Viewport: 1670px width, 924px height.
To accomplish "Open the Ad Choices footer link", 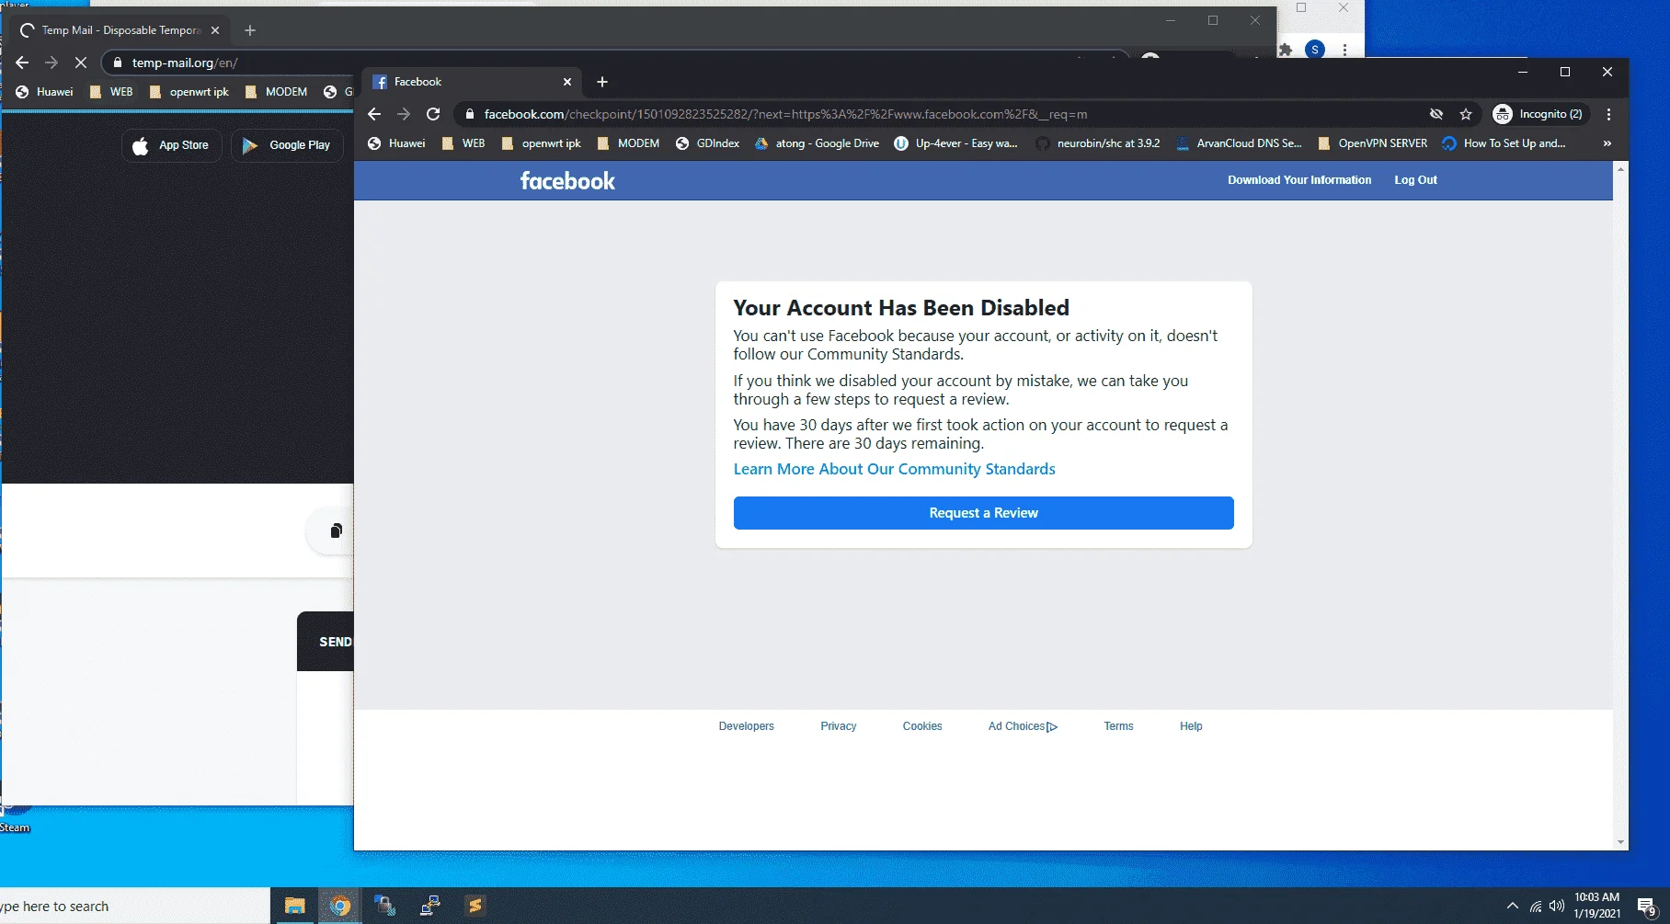I will [x=1023, y=726].
